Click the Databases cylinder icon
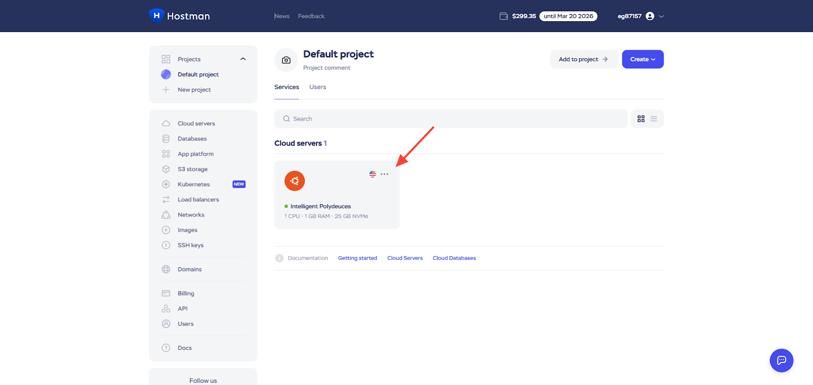The width and height of the screenshot is (813, 385). click(166, 139)
